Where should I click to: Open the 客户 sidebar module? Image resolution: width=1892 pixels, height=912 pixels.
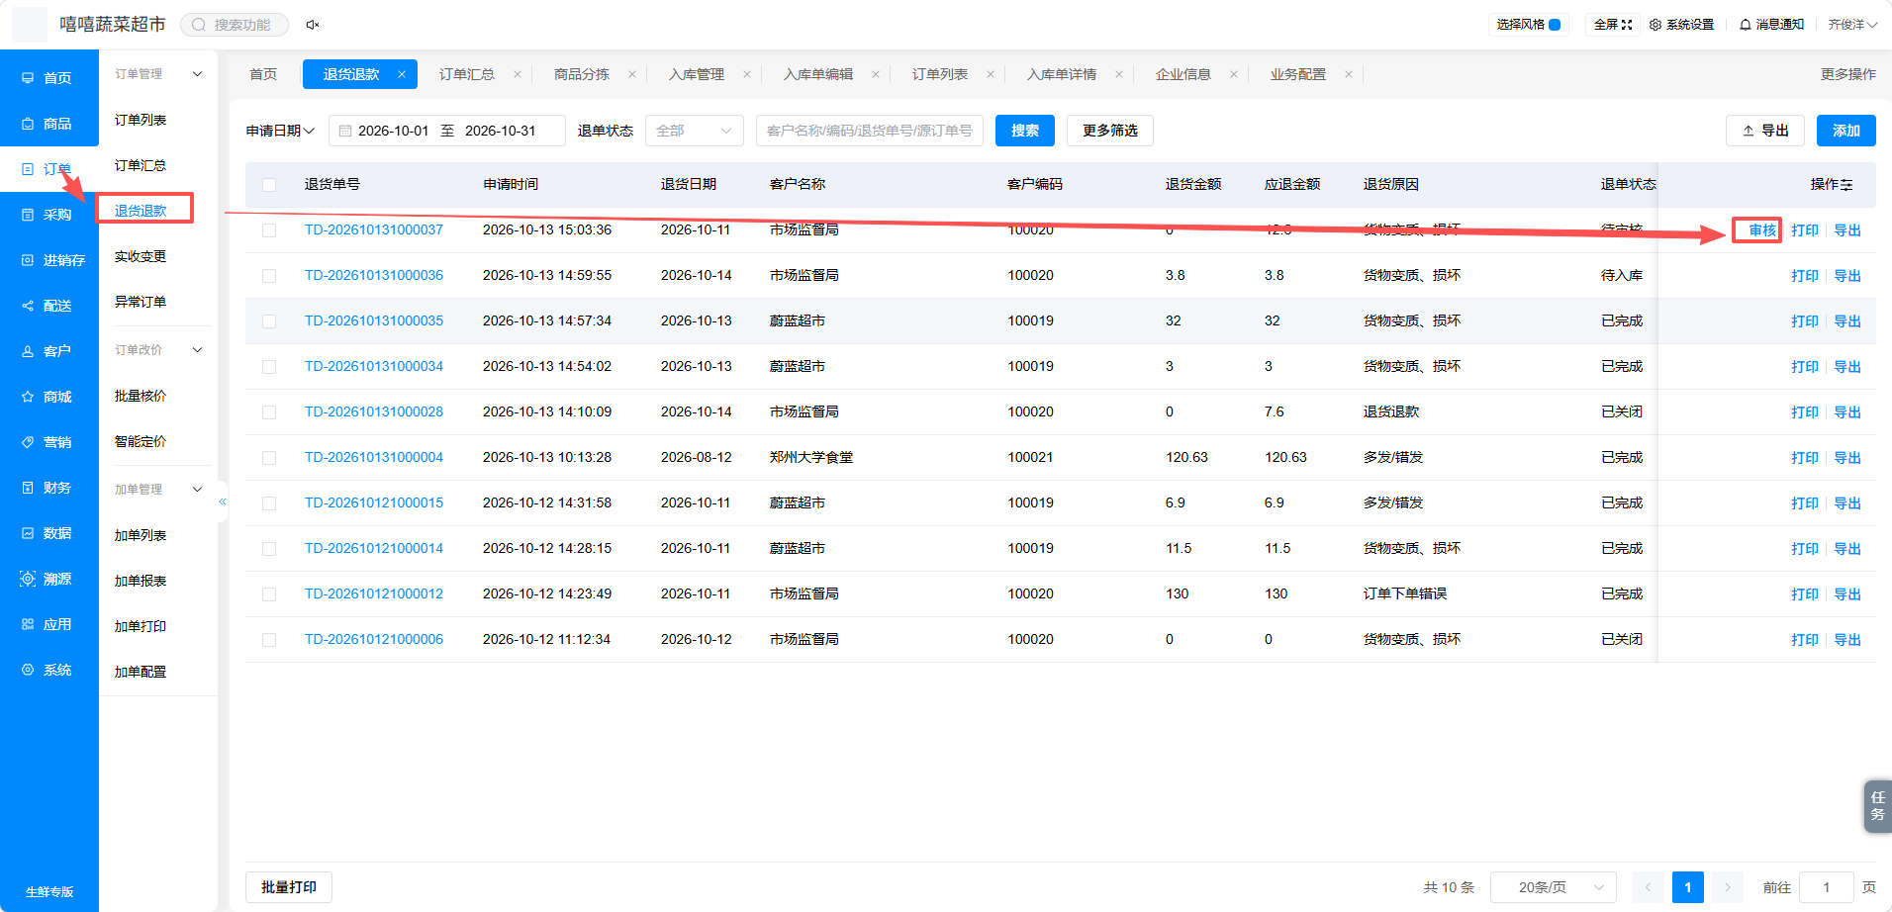click(47, 351)
